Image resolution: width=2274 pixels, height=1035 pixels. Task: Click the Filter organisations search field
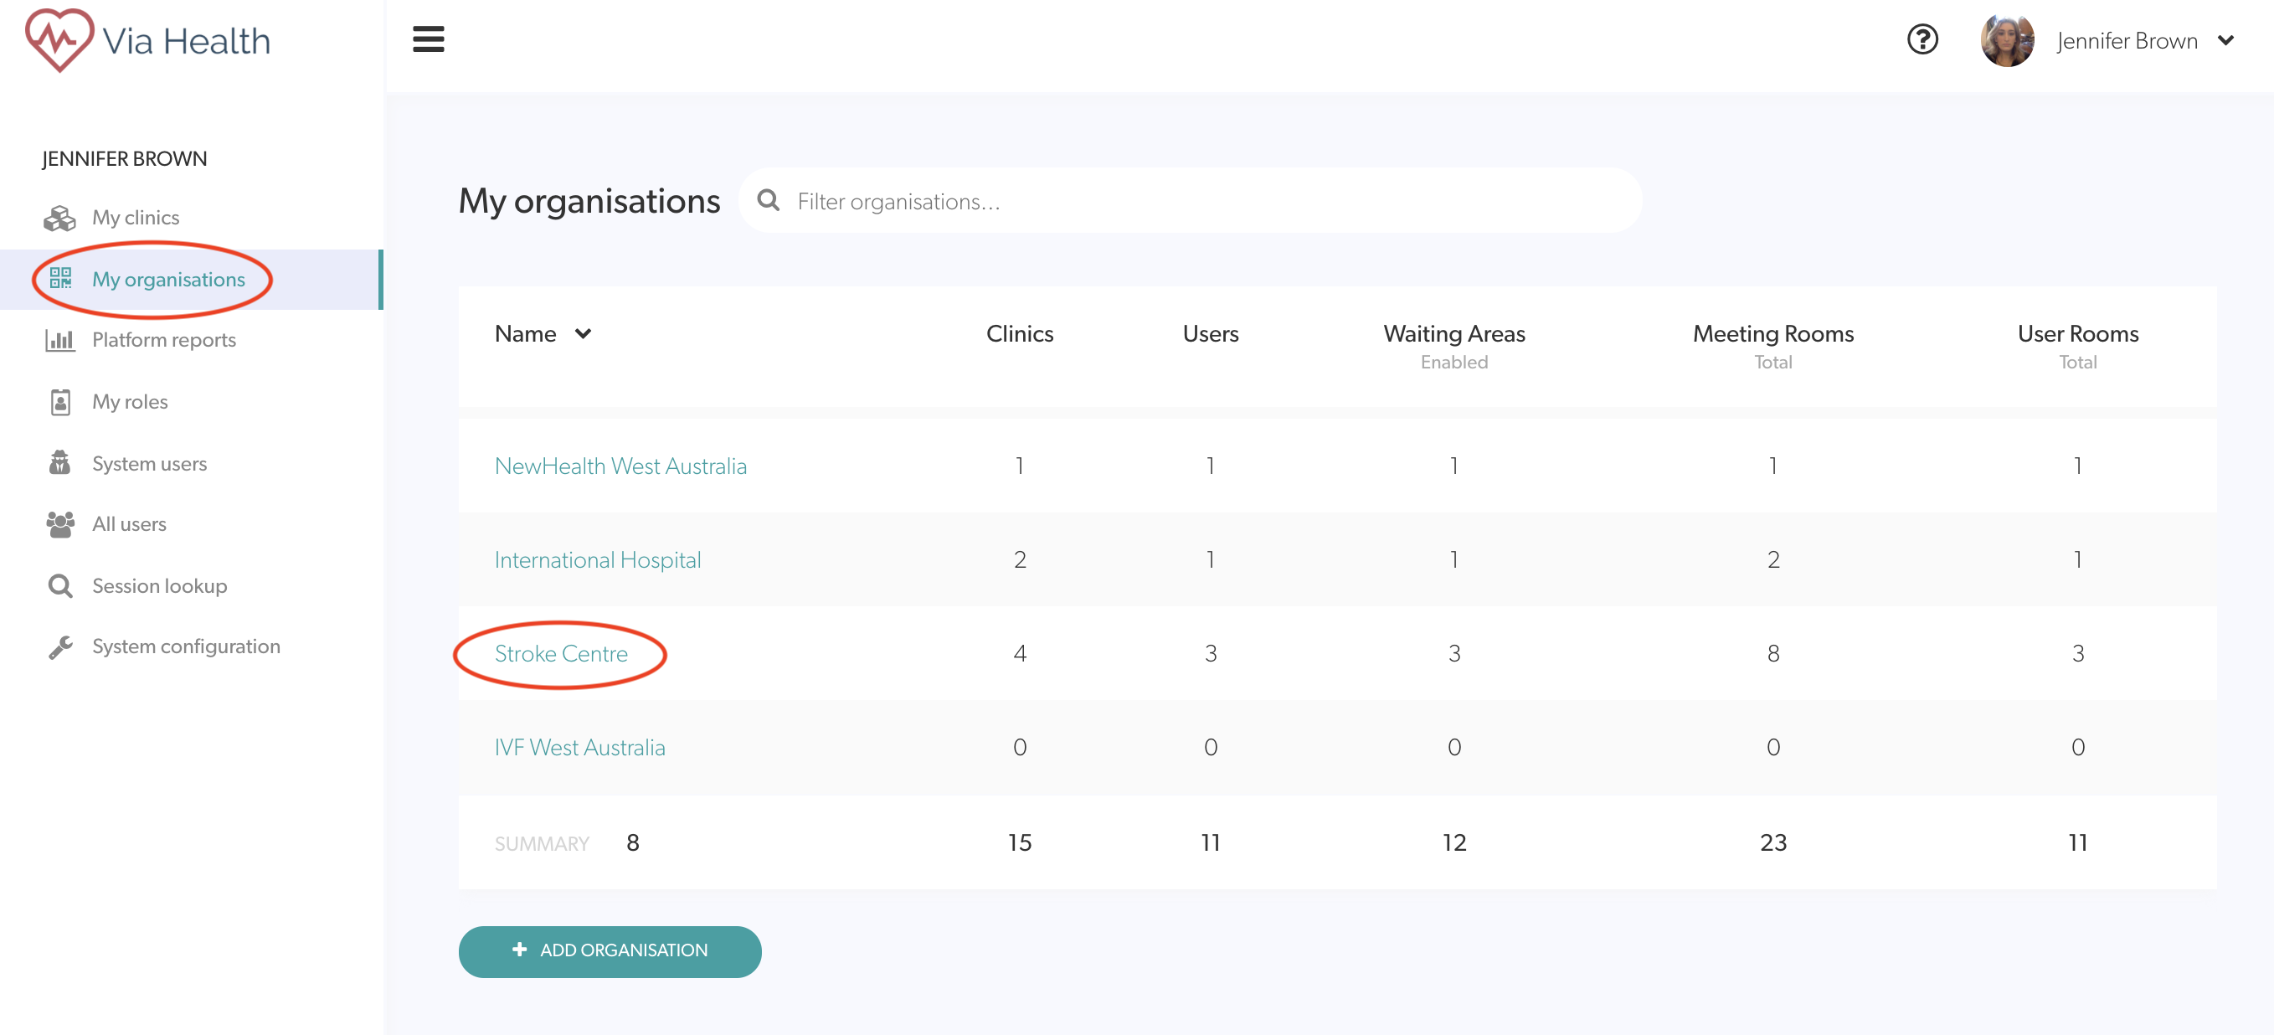pyautogui.click(x=1190, y=201)
